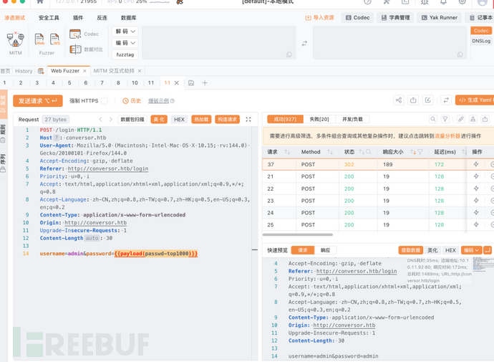Open the 编码 dropdown in the quick preview panel

tap(470, 250)
